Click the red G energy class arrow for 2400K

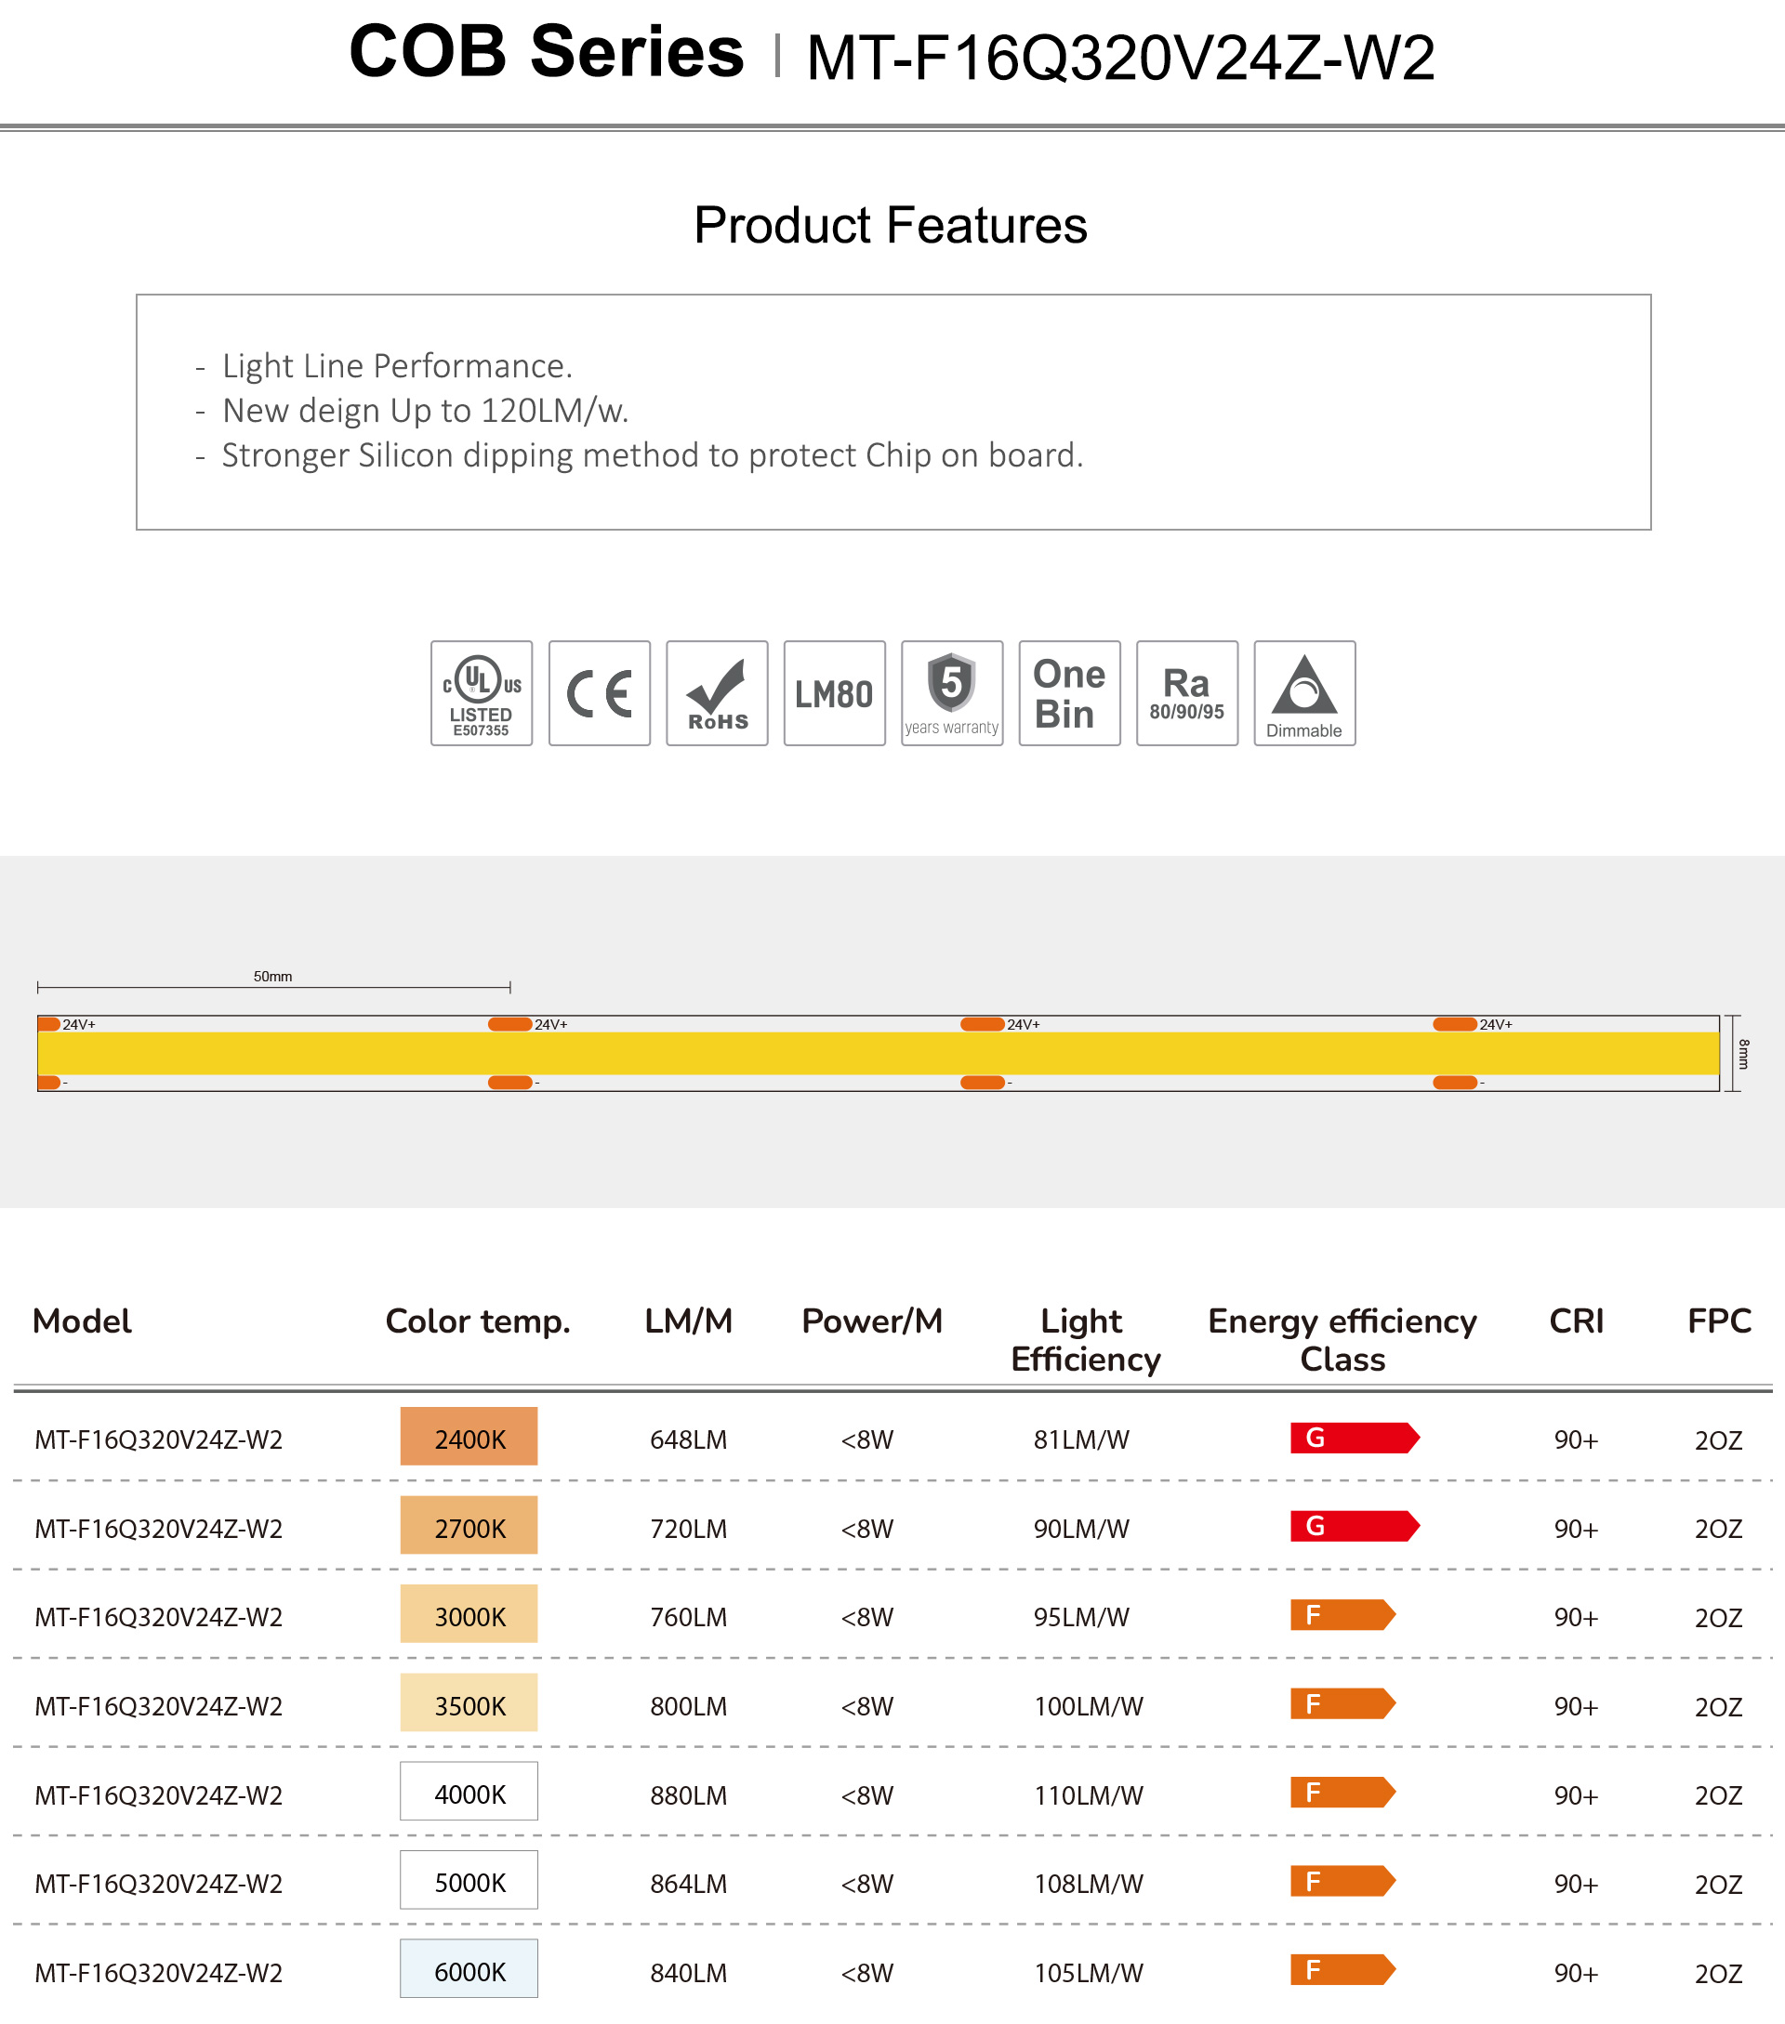(x=1353, y=1438)
